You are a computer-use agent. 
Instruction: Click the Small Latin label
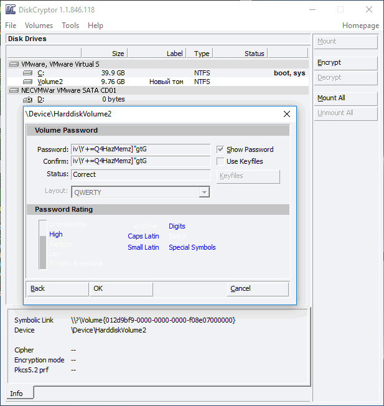[143, 247]
